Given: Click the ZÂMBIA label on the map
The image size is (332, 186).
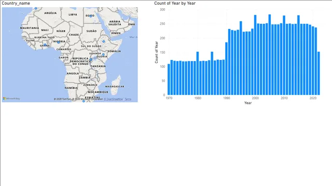Looking at the screenshot, I should pos(85,78).
